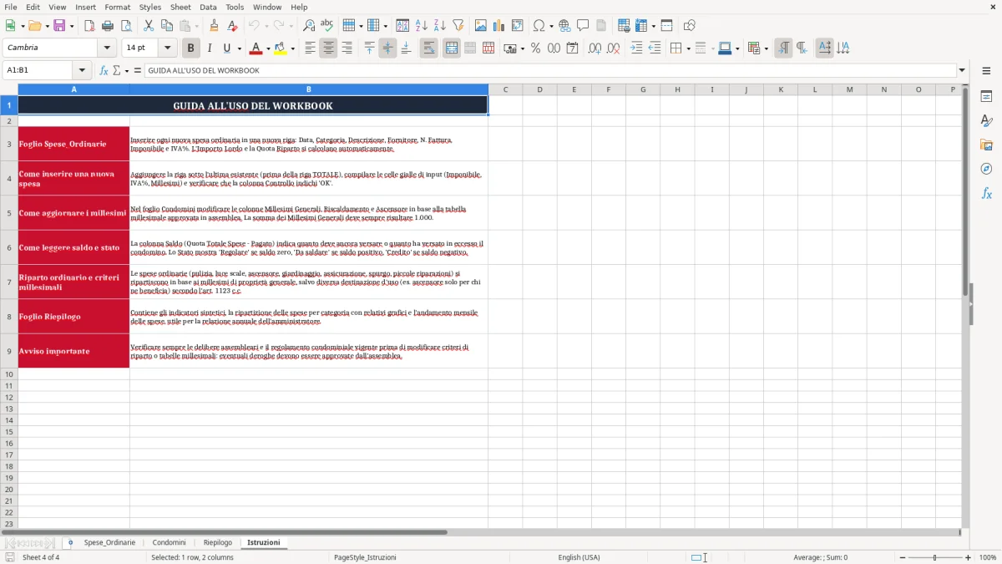Clear direct formatting
This screenshot has width=1002, height=564.
click(x=232, y=26)
